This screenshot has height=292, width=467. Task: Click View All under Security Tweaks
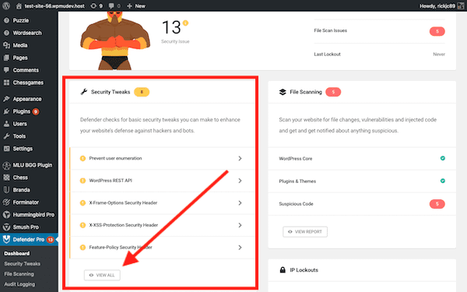102,275
